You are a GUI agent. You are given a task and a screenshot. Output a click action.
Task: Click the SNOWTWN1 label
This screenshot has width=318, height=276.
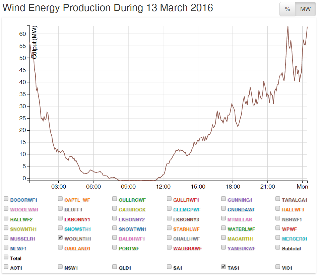tap(133, 229)
